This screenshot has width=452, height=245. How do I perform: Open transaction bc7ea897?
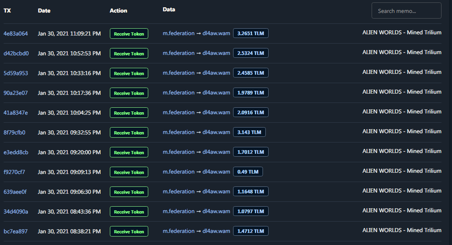click(x=16, y=231)
